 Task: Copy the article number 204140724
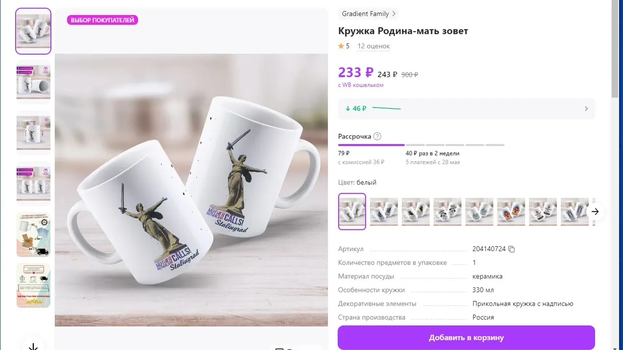(x=511, y=249)
